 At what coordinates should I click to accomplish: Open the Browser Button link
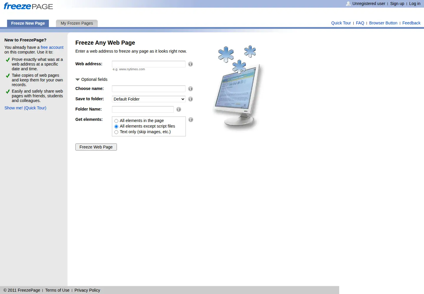[x=383, y=23]
